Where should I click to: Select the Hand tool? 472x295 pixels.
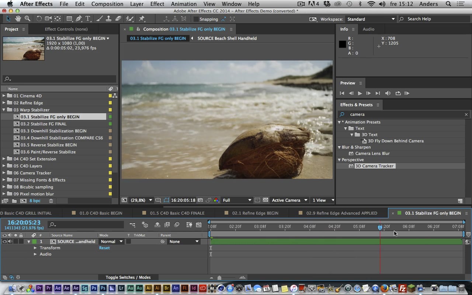pos(18,19)
